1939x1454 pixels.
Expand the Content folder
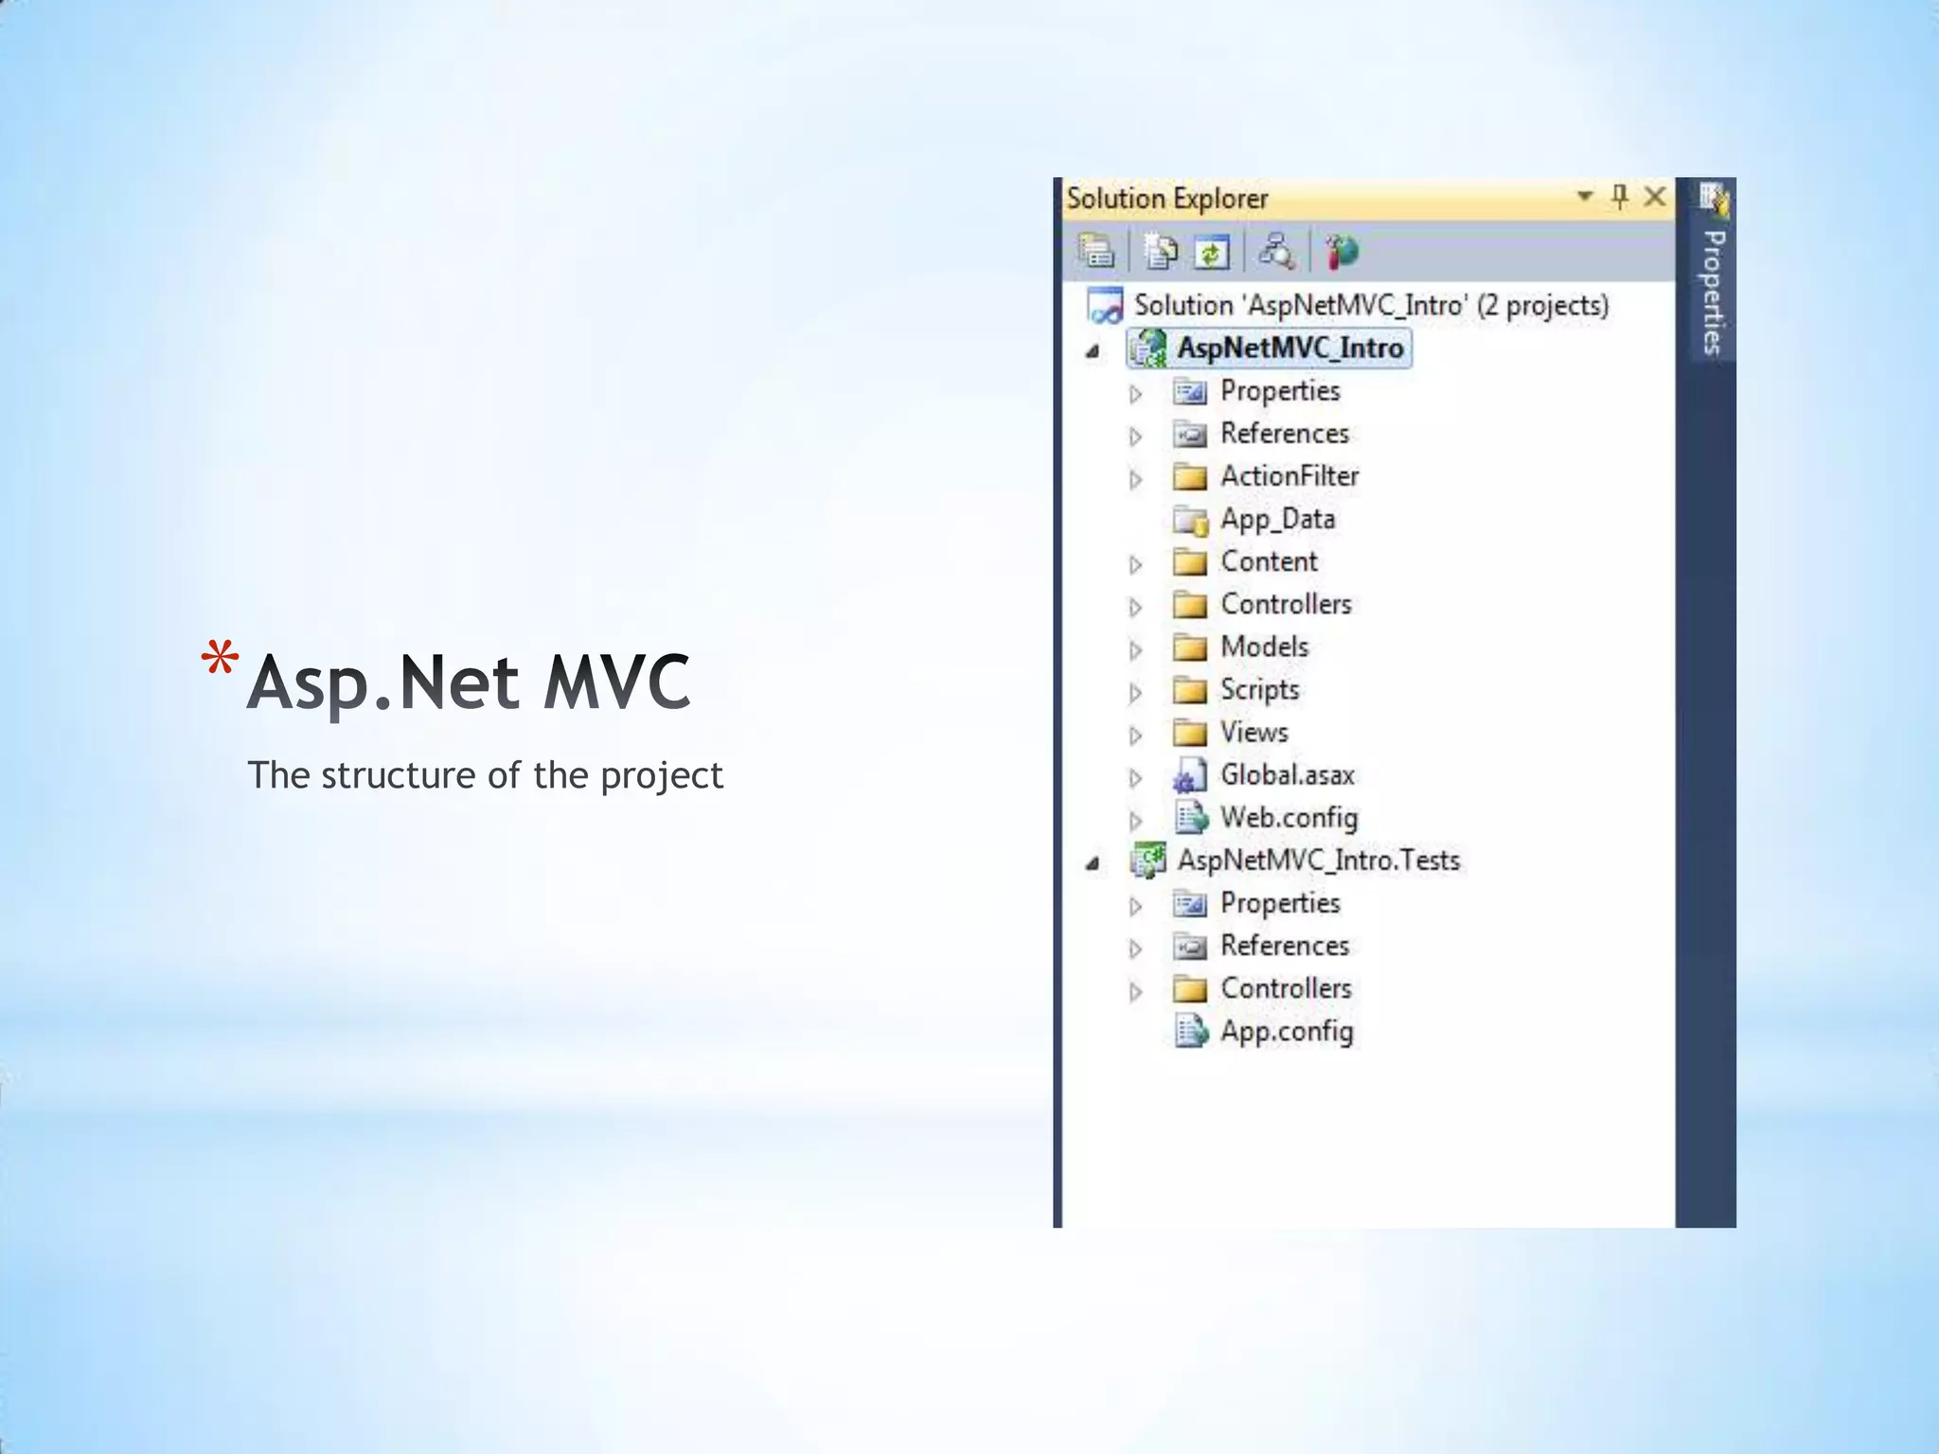tap(1136, 565)
